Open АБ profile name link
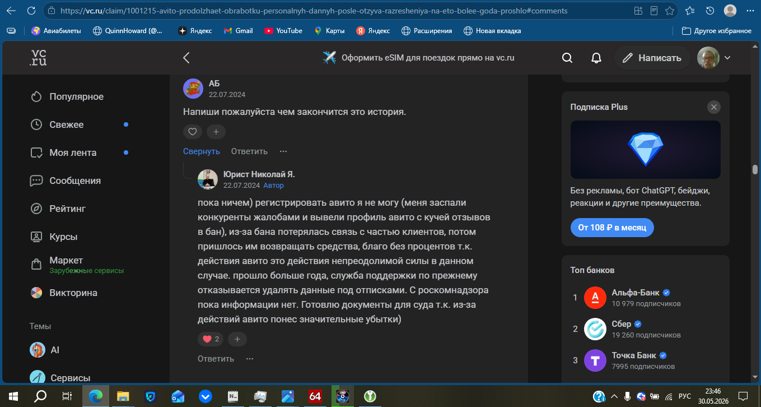The image size is (761, 407). point(214,84)
